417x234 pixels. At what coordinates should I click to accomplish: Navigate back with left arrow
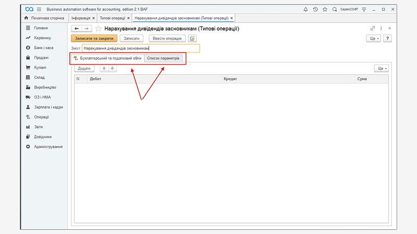77,29
